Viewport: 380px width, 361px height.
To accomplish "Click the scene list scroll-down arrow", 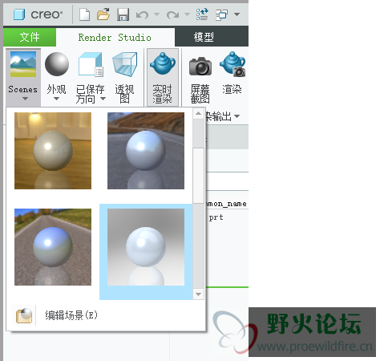I will [x=198, y=294].
